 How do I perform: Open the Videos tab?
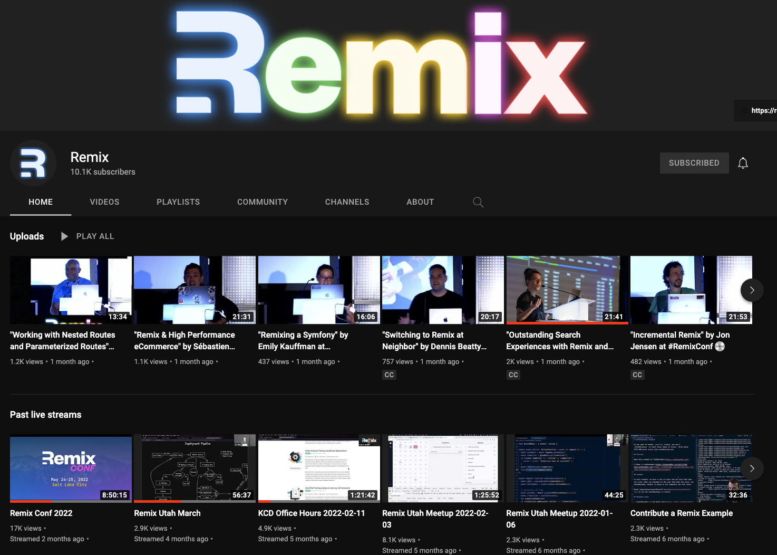tap(104, 202)
